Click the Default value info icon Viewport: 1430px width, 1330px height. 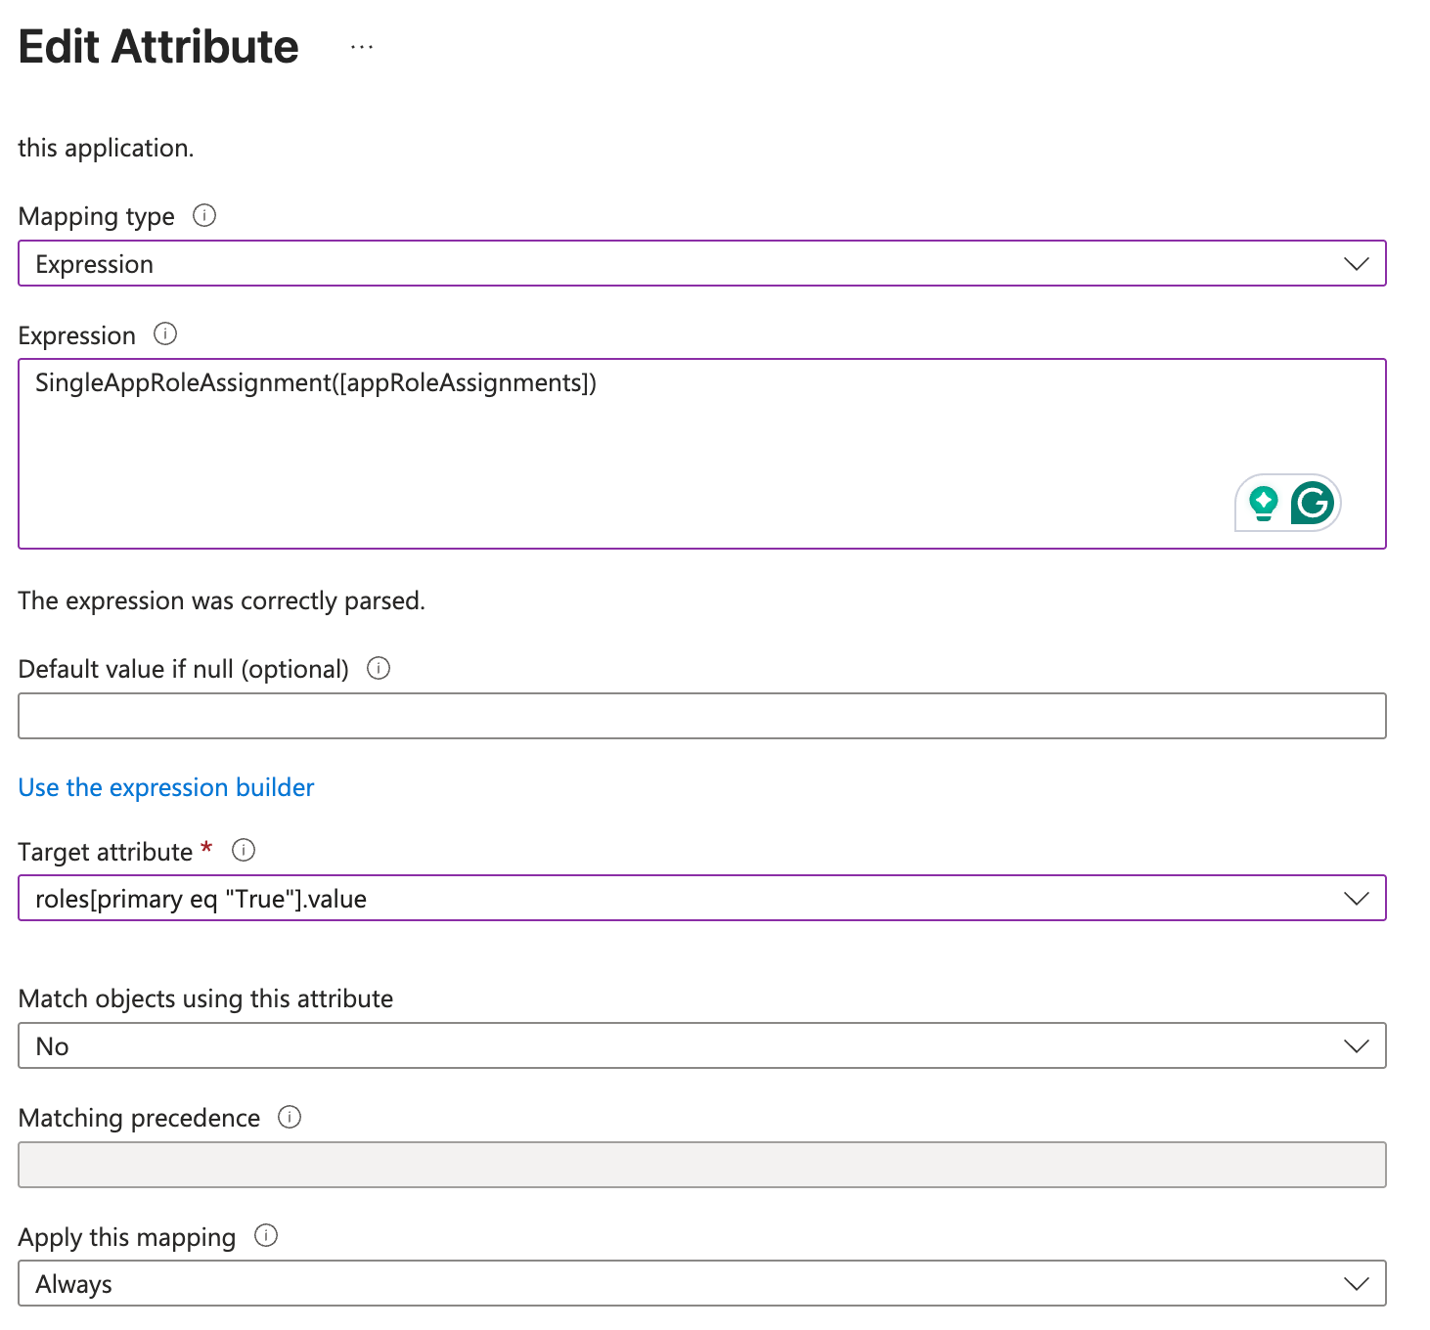click(x=379, y=668)
